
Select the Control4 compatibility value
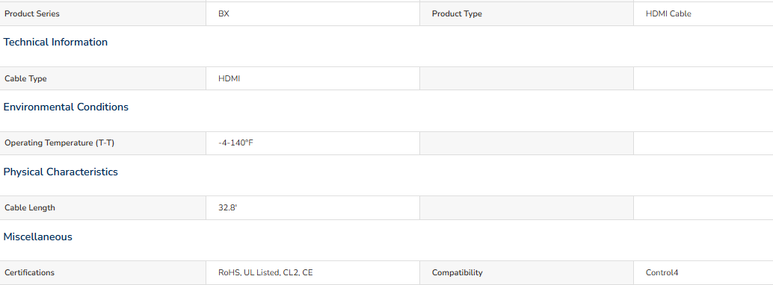(x=662, y=273)
